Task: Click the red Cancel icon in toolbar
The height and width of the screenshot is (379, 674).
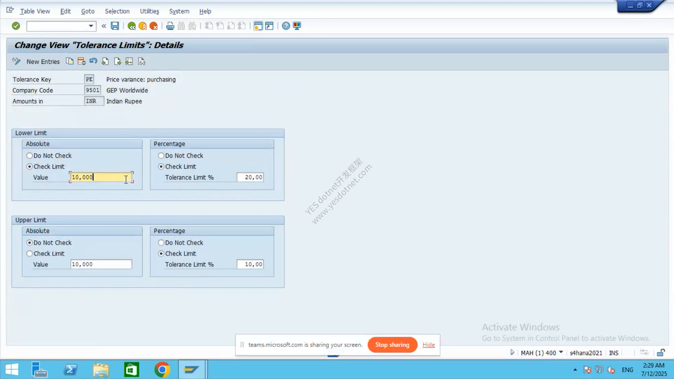Action: click(x=153, y=26)
